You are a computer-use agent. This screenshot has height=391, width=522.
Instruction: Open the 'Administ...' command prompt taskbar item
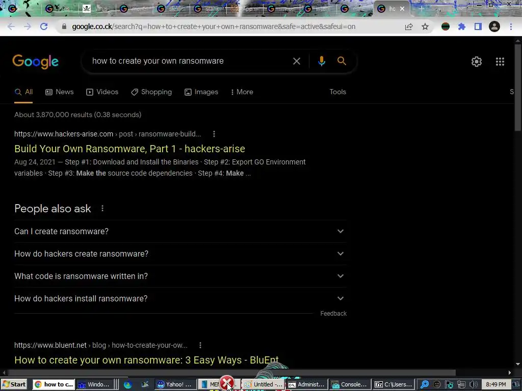(x=307, y=384)
